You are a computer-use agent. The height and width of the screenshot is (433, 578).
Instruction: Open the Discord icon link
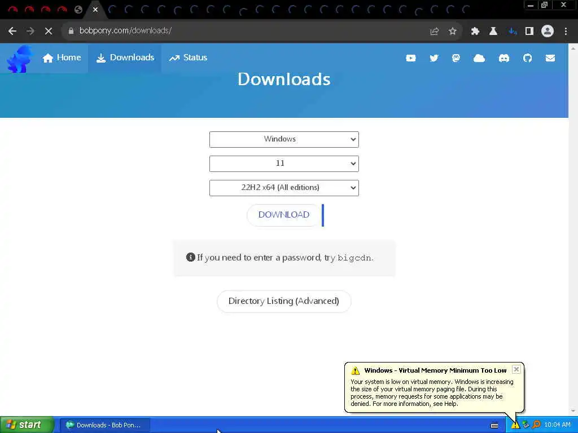pos(504,58)
